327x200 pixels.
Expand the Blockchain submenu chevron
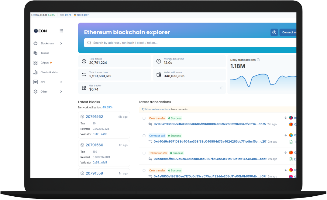[x=61, y=43]
